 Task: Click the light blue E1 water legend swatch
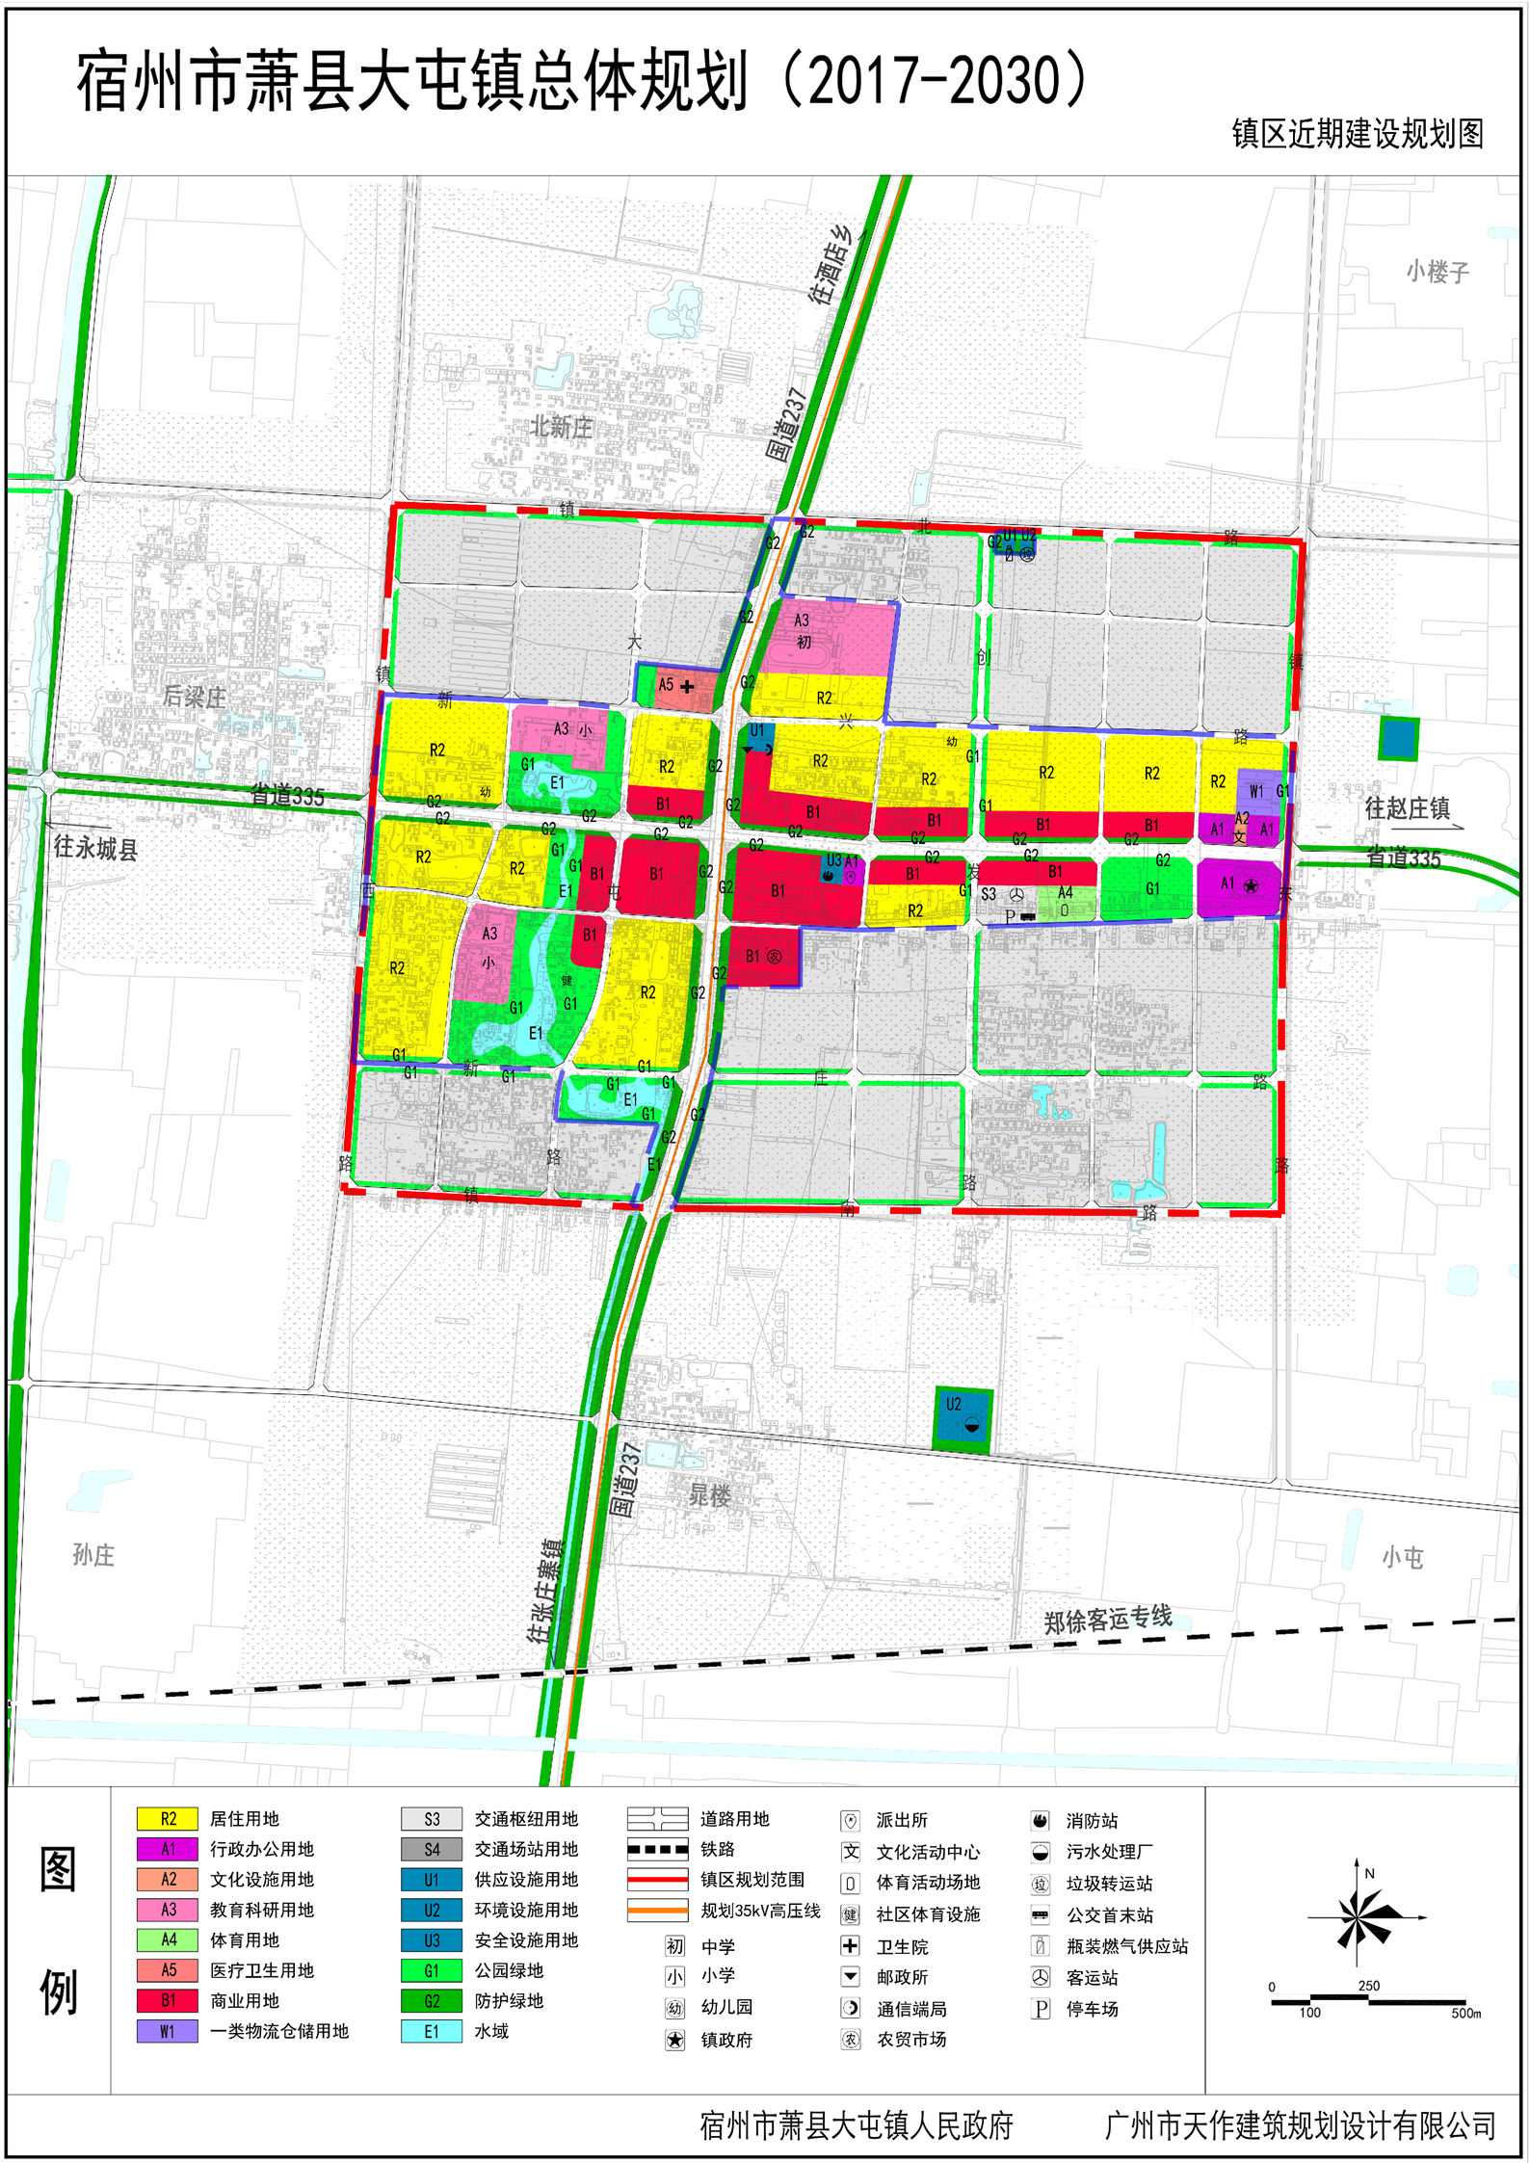[x=431, y=2031]
